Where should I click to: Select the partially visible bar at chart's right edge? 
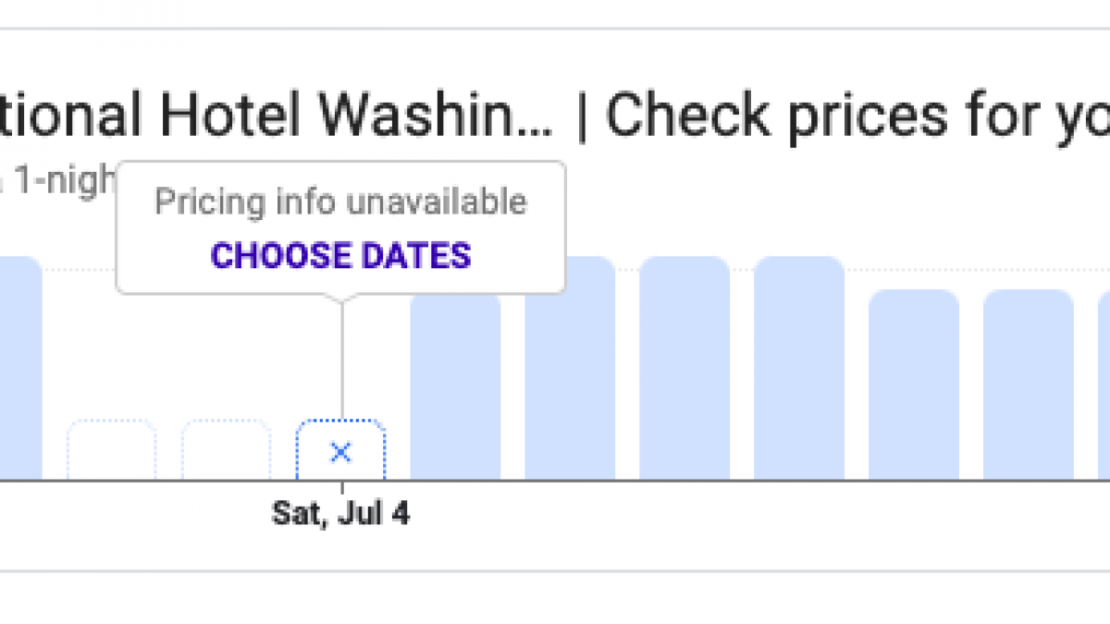[1104, 386]
